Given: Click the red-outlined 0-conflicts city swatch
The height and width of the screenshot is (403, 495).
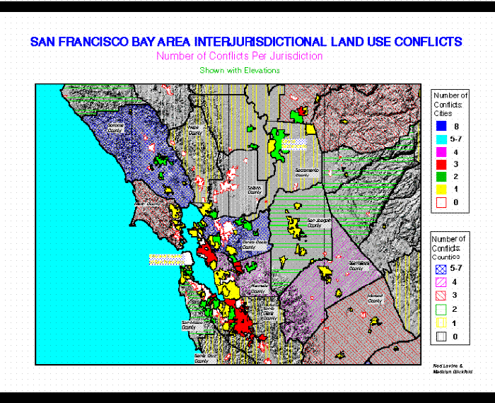Looking at the screenshot, I should [441, 202].
